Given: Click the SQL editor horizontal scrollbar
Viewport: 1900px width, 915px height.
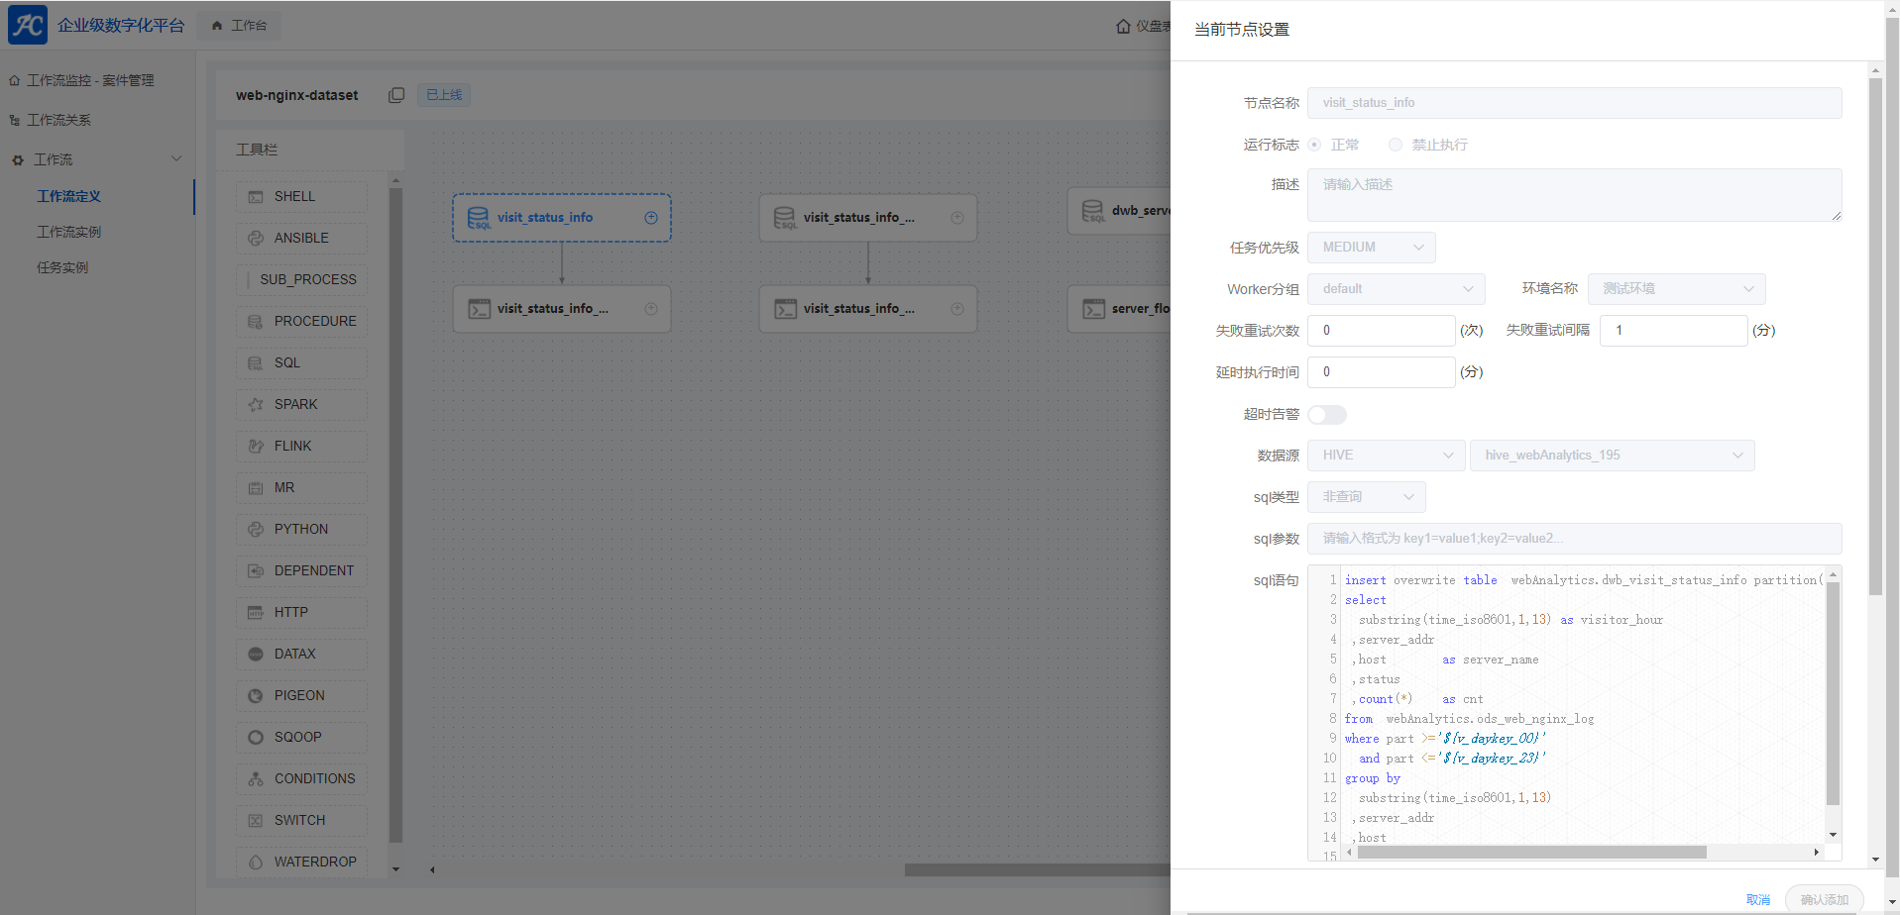Looking at the screenshot, I should point(1531,853).
